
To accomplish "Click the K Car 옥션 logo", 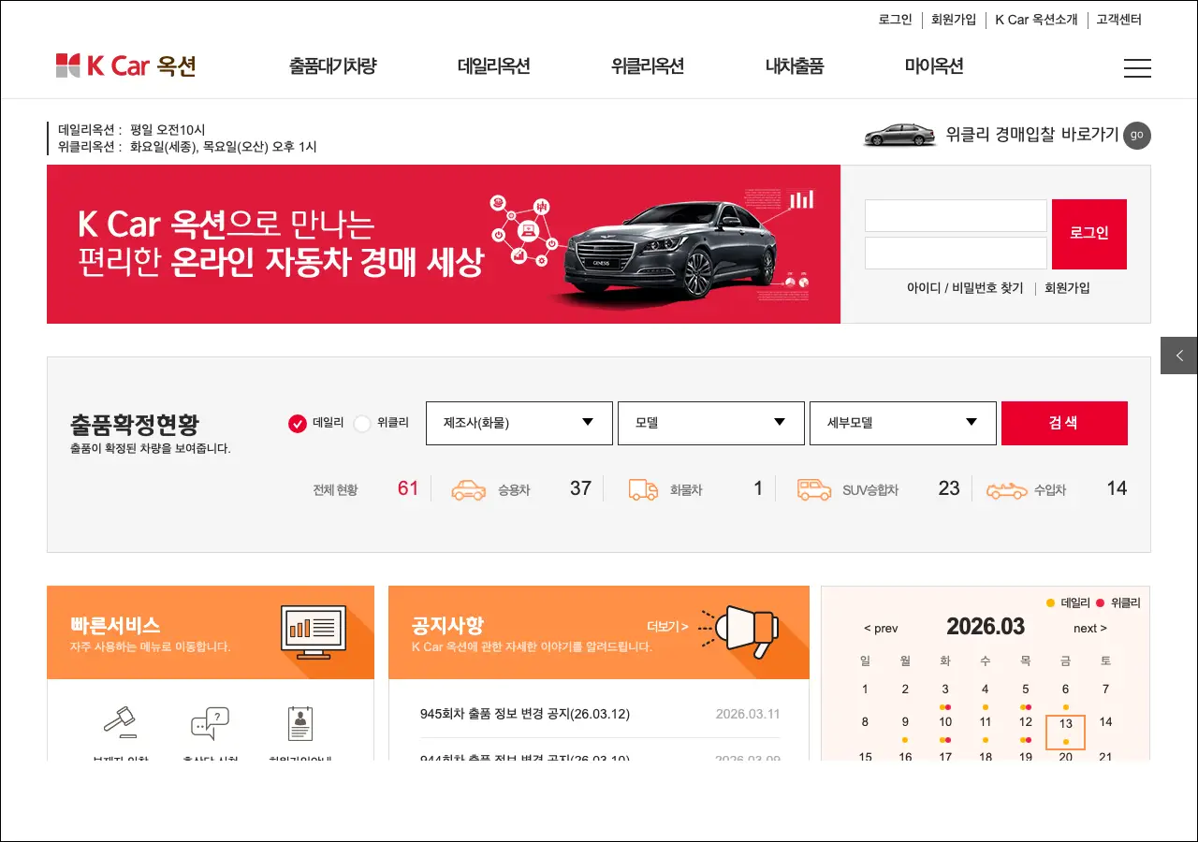I will (125, 65).
